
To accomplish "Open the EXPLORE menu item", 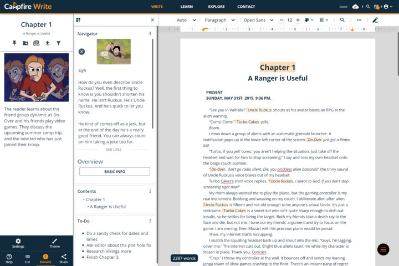I will (x=216, y=7).
